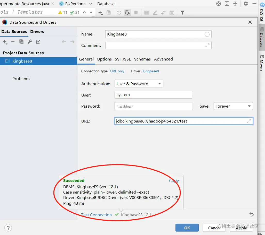Open Database panel settings gear
265x235 pixels.
(246, 4)
